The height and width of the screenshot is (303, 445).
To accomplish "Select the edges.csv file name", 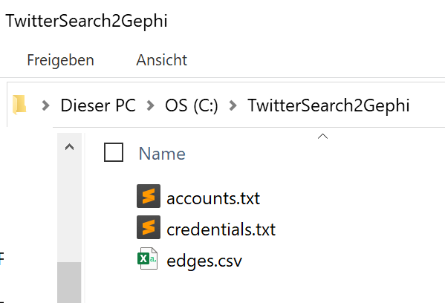I will 204,261.
